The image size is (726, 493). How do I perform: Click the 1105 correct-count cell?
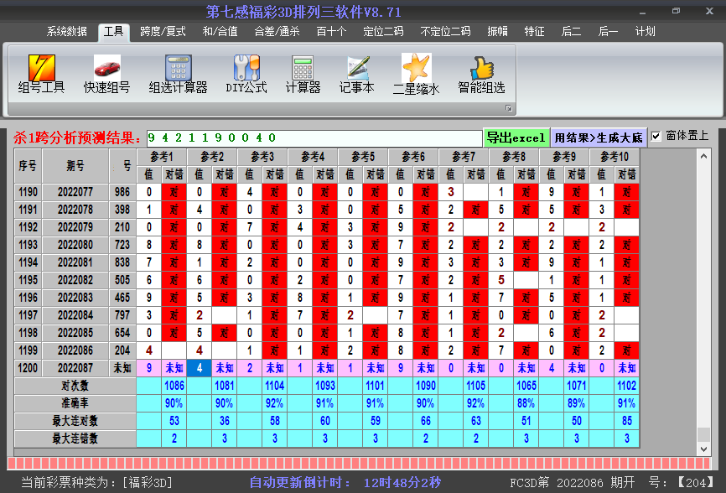click(x=476, y=386)
